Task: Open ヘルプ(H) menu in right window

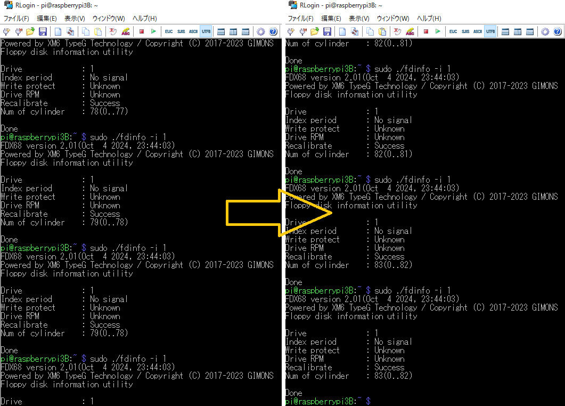Action: [x=429, y=19]
